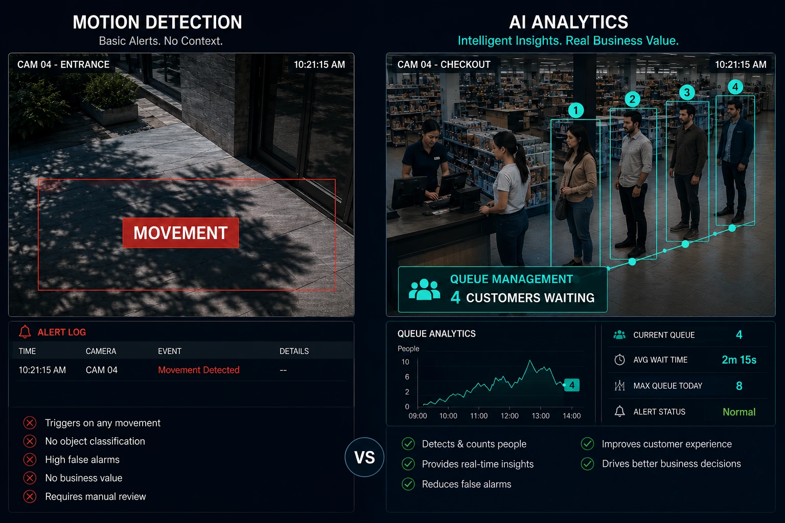Viewport: 785px width, 523px height.
Task: Click the Queue Management overlay panel
Action: pos(503,289)
